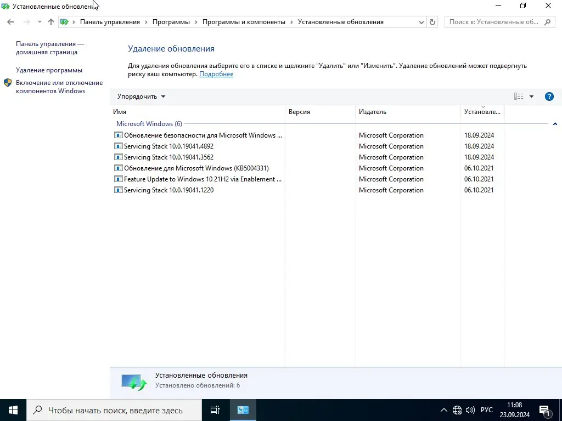Image resolution: width=562 pixels, height=421 pixels.
Task: Open Task View from the taskbar
Action: pyautogui.click(x=215, y=410)
